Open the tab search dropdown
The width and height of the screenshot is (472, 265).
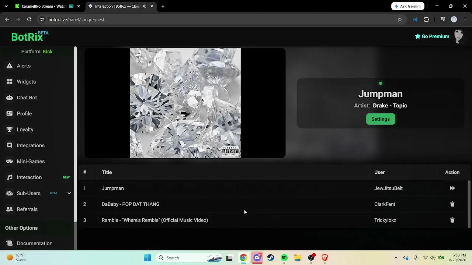coord(6,6)
